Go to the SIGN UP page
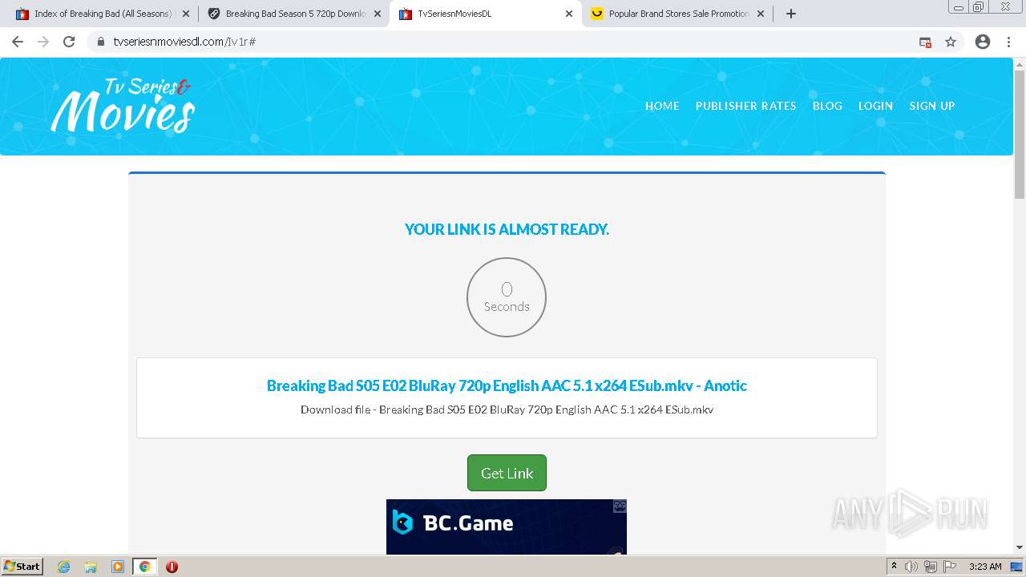 931,106
